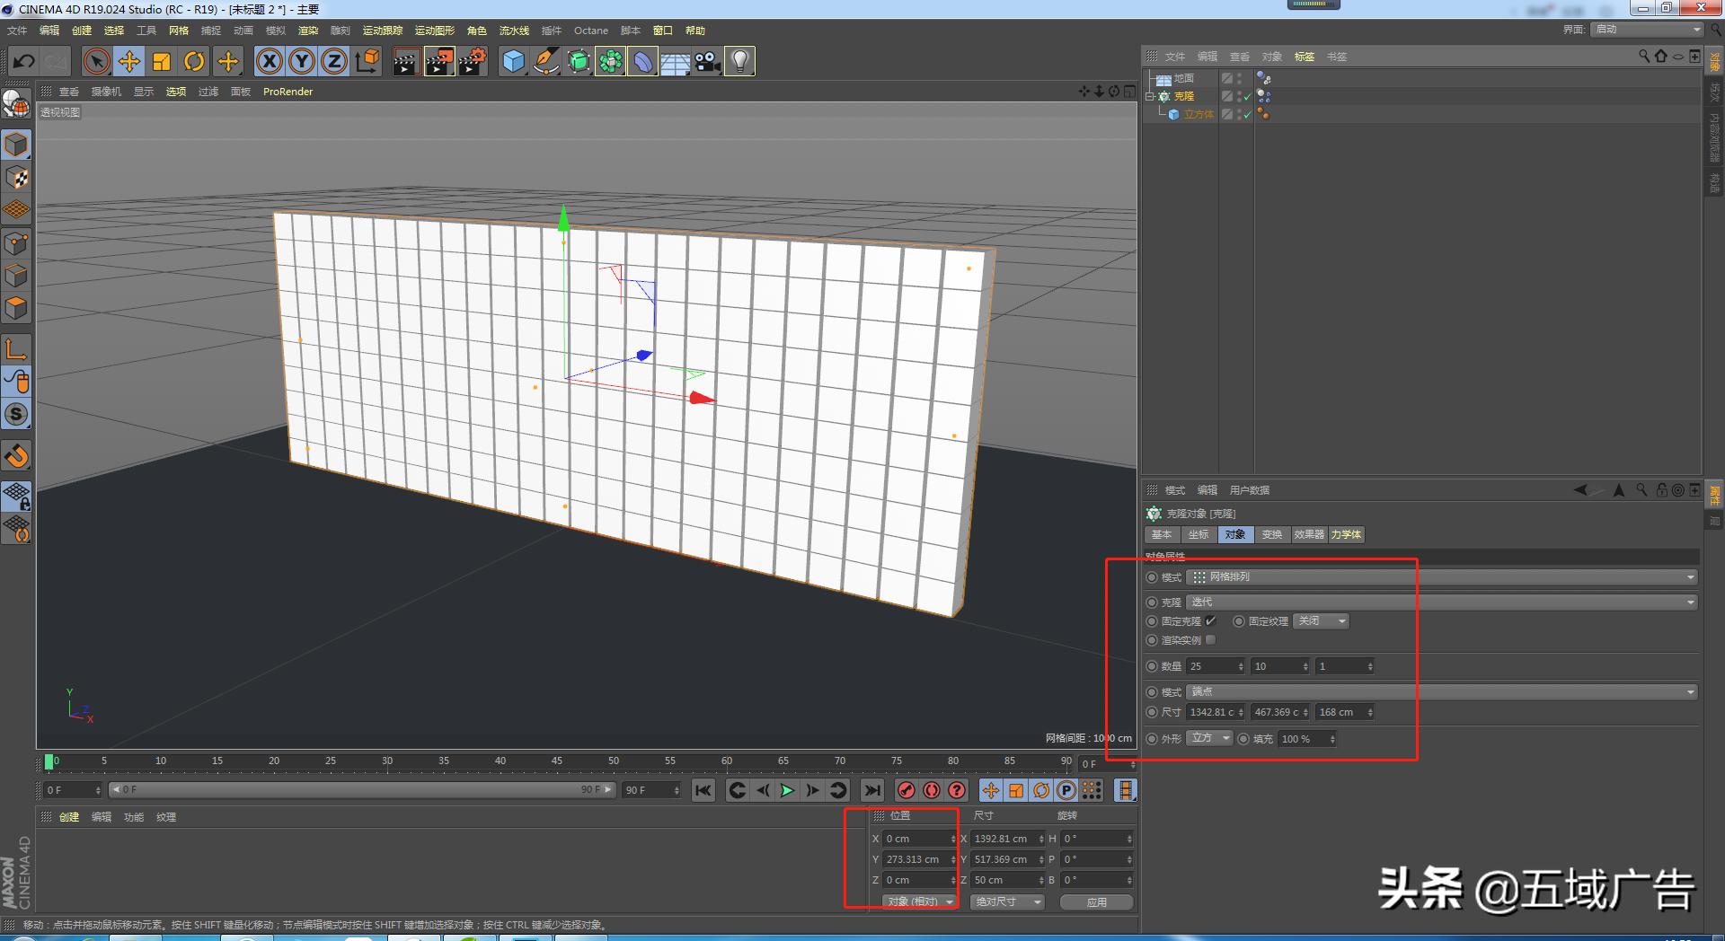Lock the Y axis in the toolbar

[x=301, y=61]
